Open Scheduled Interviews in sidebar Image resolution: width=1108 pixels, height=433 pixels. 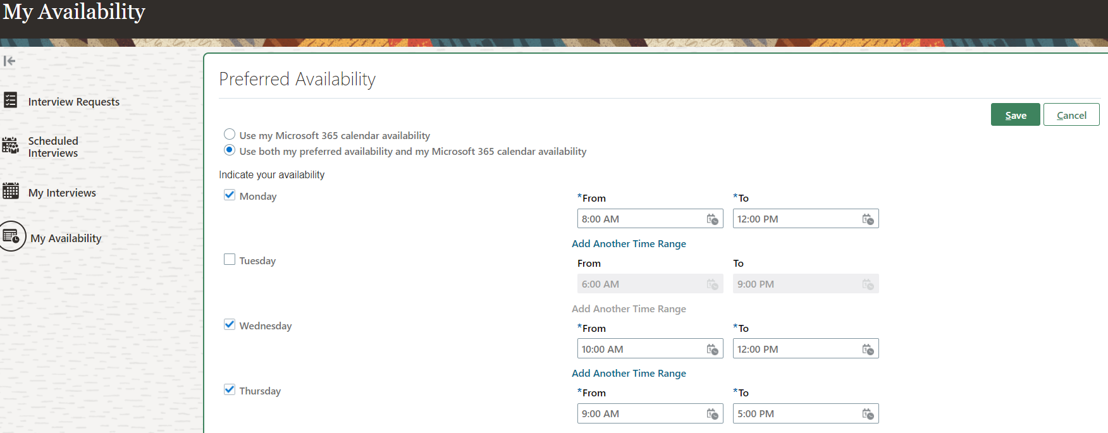click(53, 147)
